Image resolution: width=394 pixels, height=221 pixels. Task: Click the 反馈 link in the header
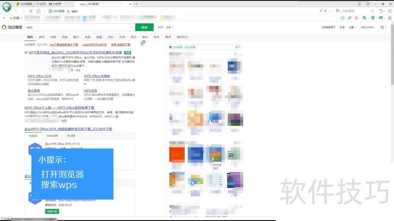tap(342, 28)
